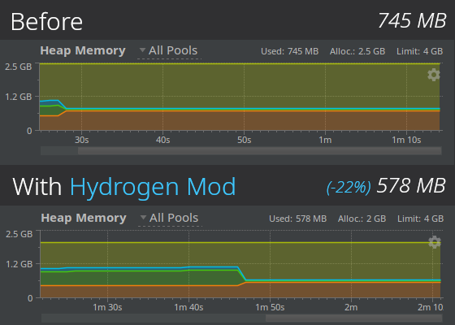Open chart settings gear in Before graph
The image size is (455, 325).
(x=434, y=75)
